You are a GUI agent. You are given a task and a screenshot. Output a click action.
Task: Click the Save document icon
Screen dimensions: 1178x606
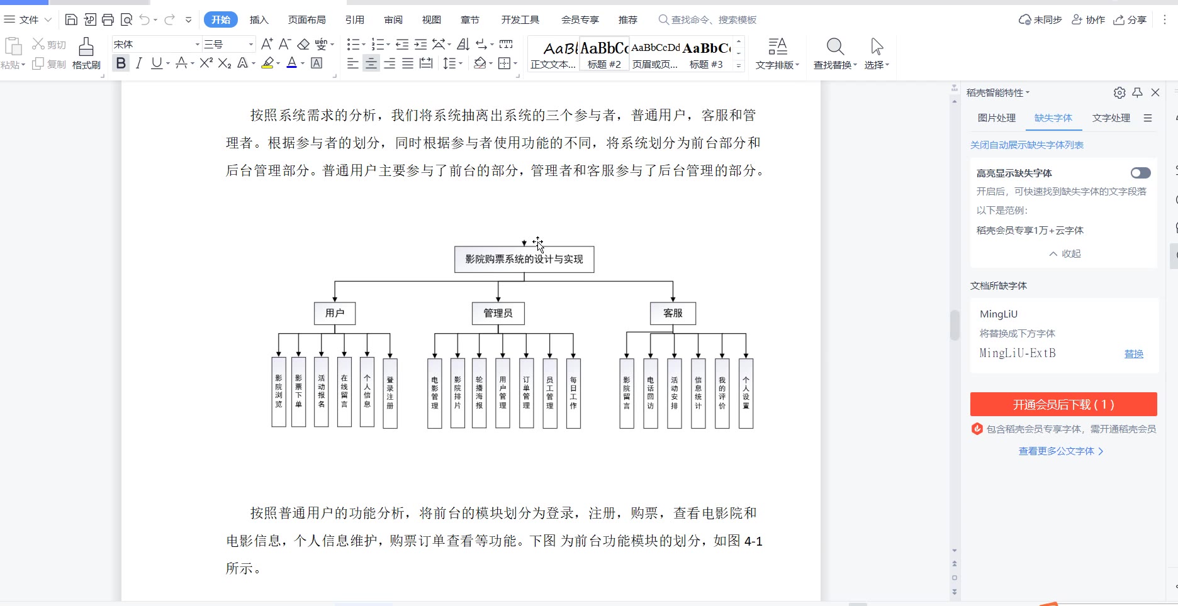(x=71, y=20)
